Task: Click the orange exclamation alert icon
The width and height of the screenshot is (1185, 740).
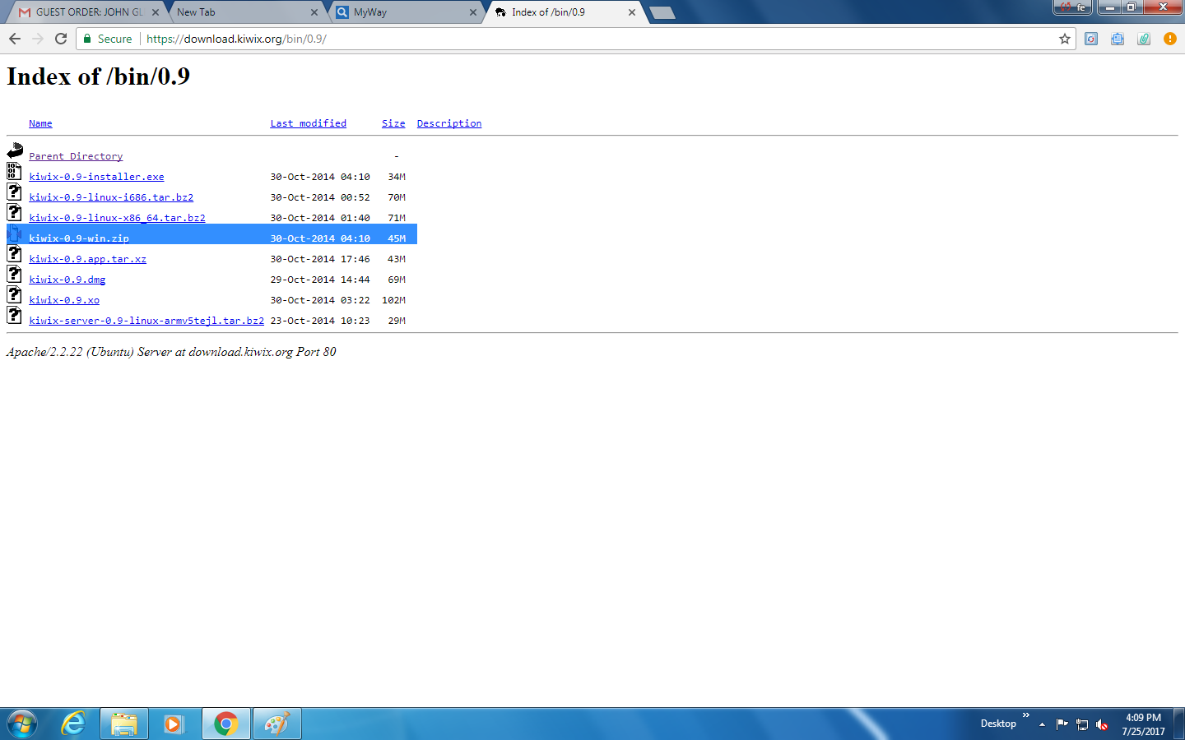Action: (1170, 39)
